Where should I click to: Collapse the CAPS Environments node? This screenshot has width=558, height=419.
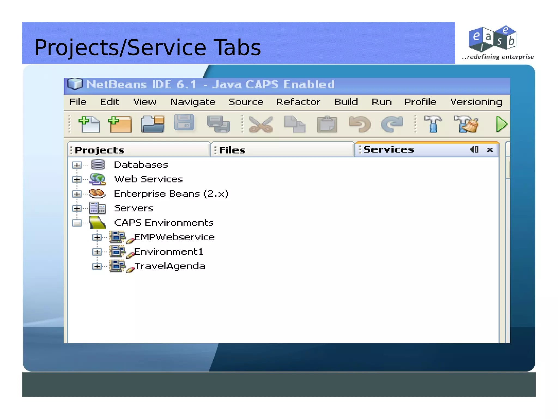(x=77, y=223)
